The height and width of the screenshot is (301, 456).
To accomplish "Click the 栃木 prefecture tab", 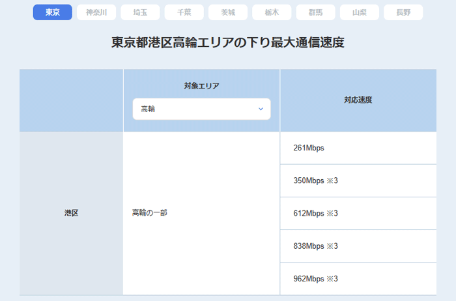I will click(x=272, y=12).
